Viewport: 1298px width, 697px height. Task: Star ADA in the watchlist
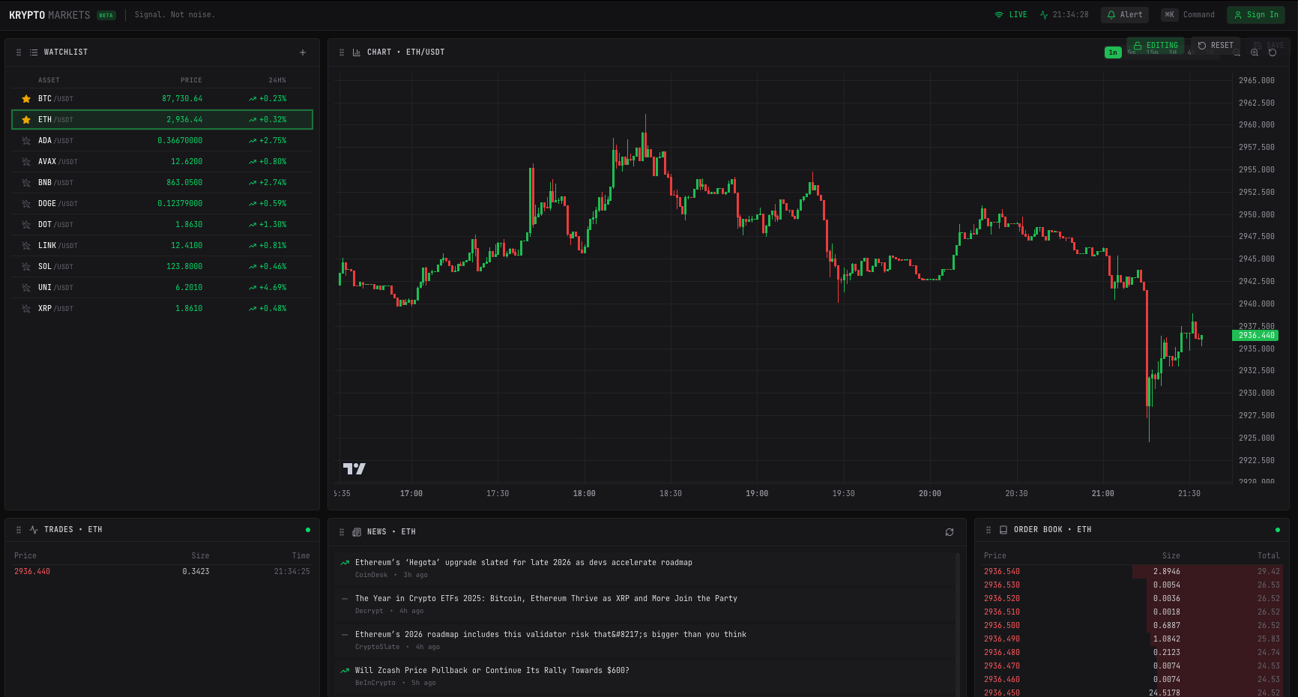tap(27, 140)
